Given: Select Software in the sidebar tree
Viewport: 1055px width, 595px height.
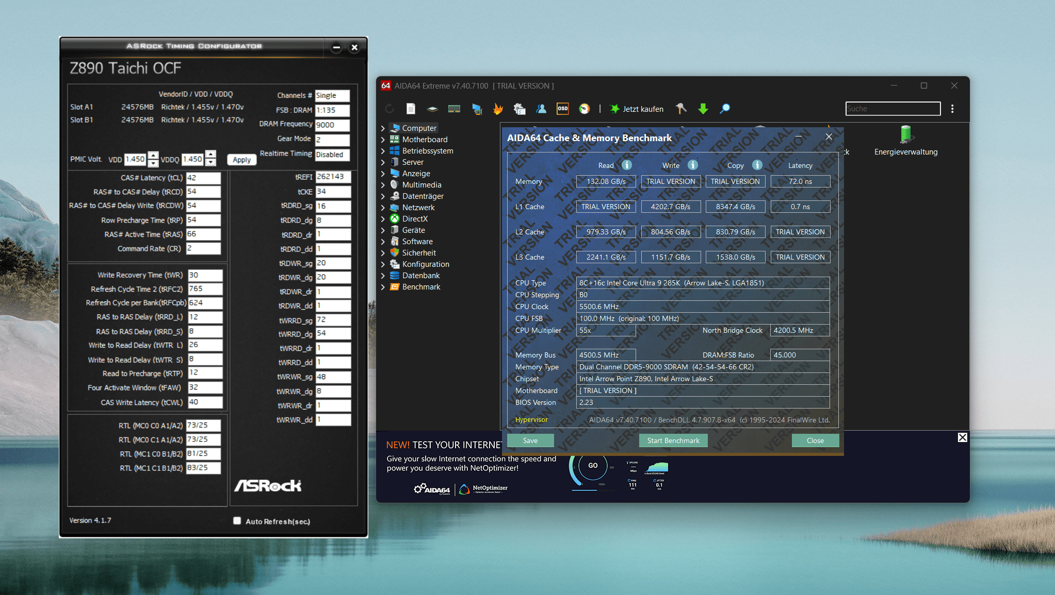Looking at the screenshot, I should pos(417,242).
